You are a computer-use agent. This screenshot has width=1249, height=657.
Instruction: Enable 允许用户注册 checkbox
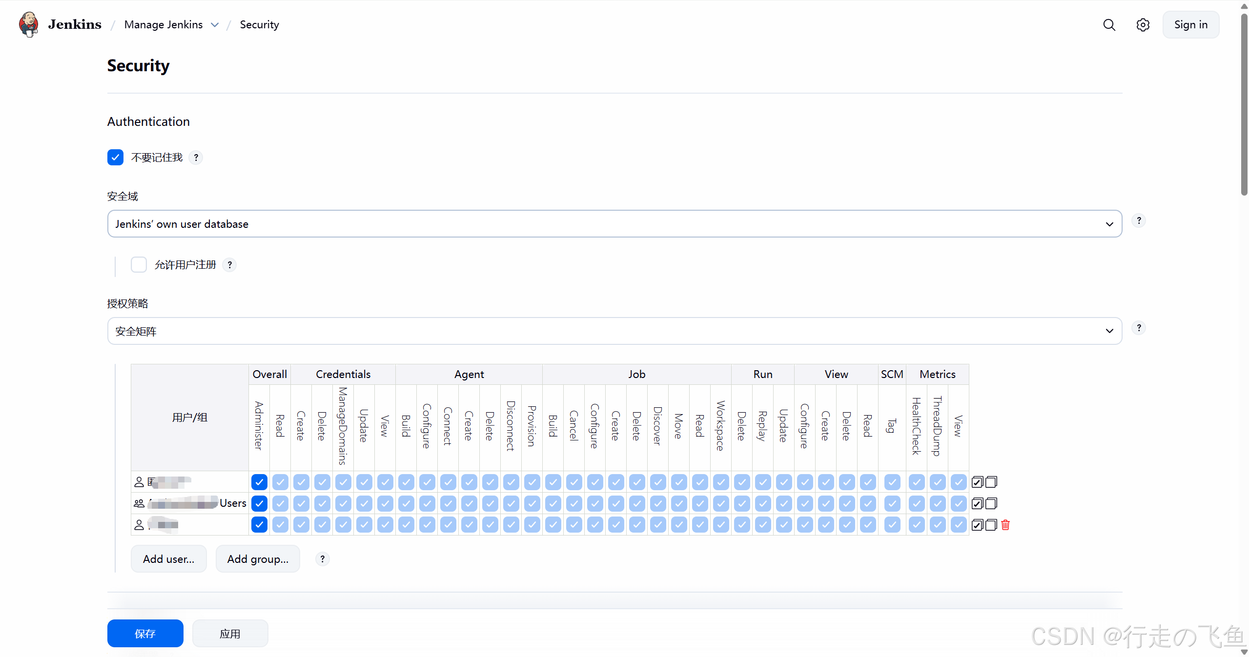[139, 265]
